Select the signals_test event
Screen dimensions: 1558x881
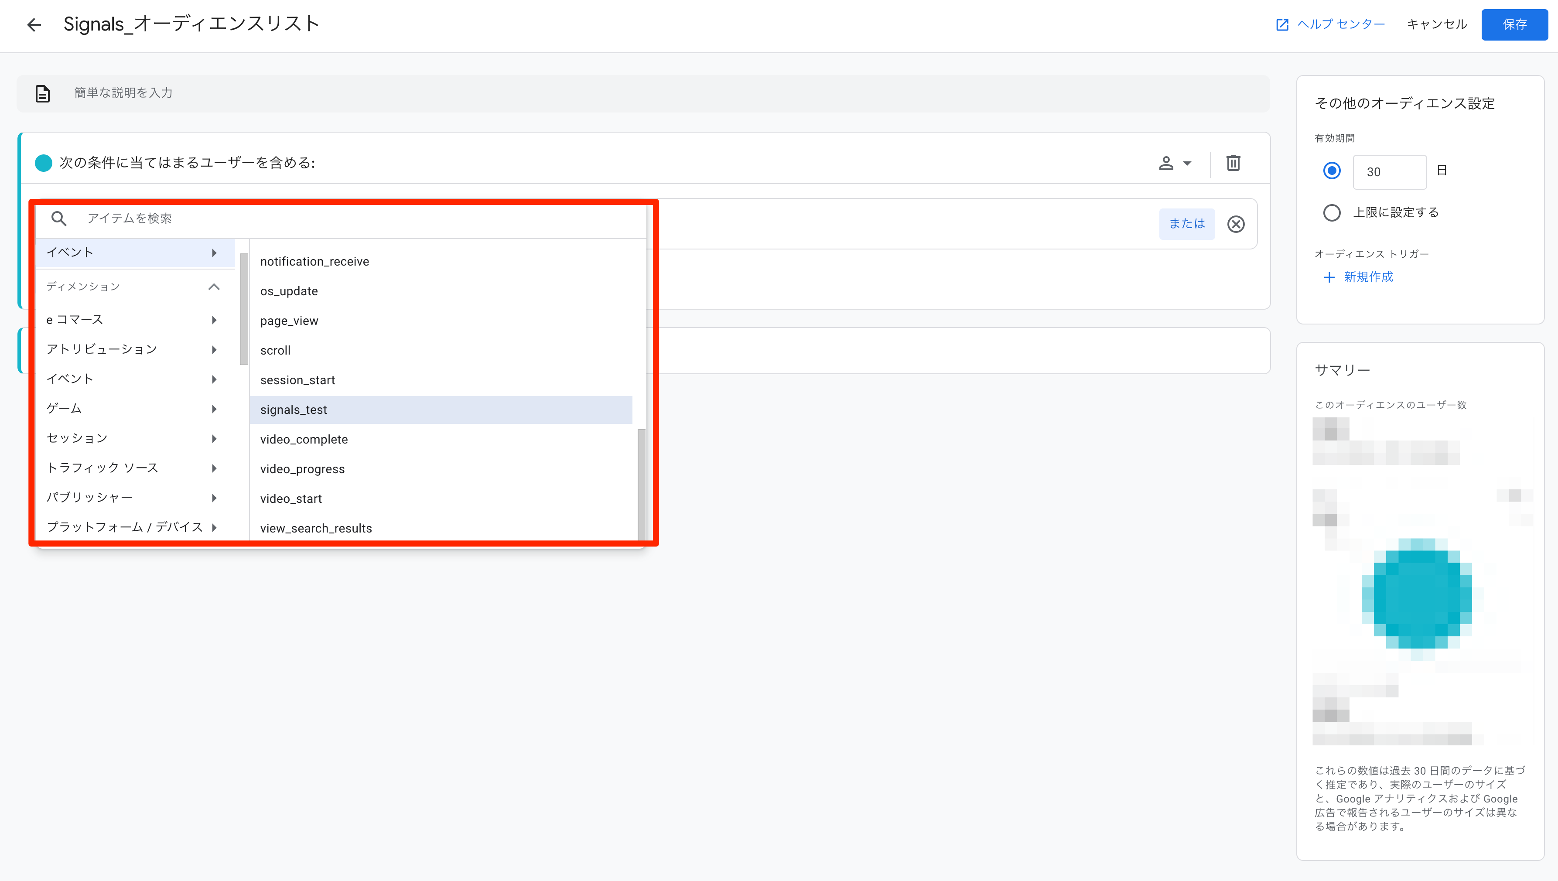click(x=441, y=410)
